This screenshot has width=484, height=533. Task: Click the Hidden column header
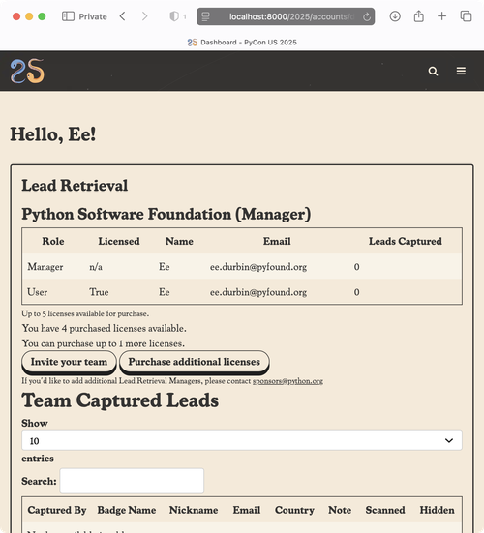tap(438, 510)
